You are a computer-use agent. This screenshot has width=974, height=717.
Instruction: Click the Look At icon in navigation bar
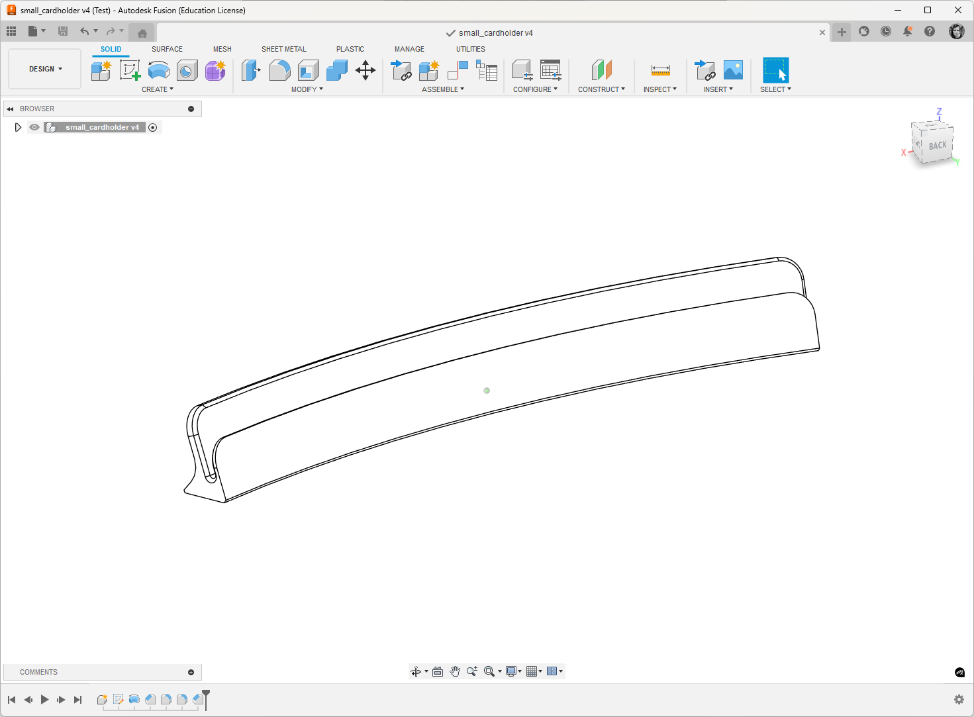click(438, 671)
